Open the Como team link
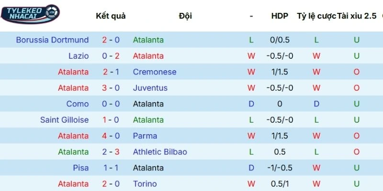Screen dimensions: 383x191 (78, 104)
